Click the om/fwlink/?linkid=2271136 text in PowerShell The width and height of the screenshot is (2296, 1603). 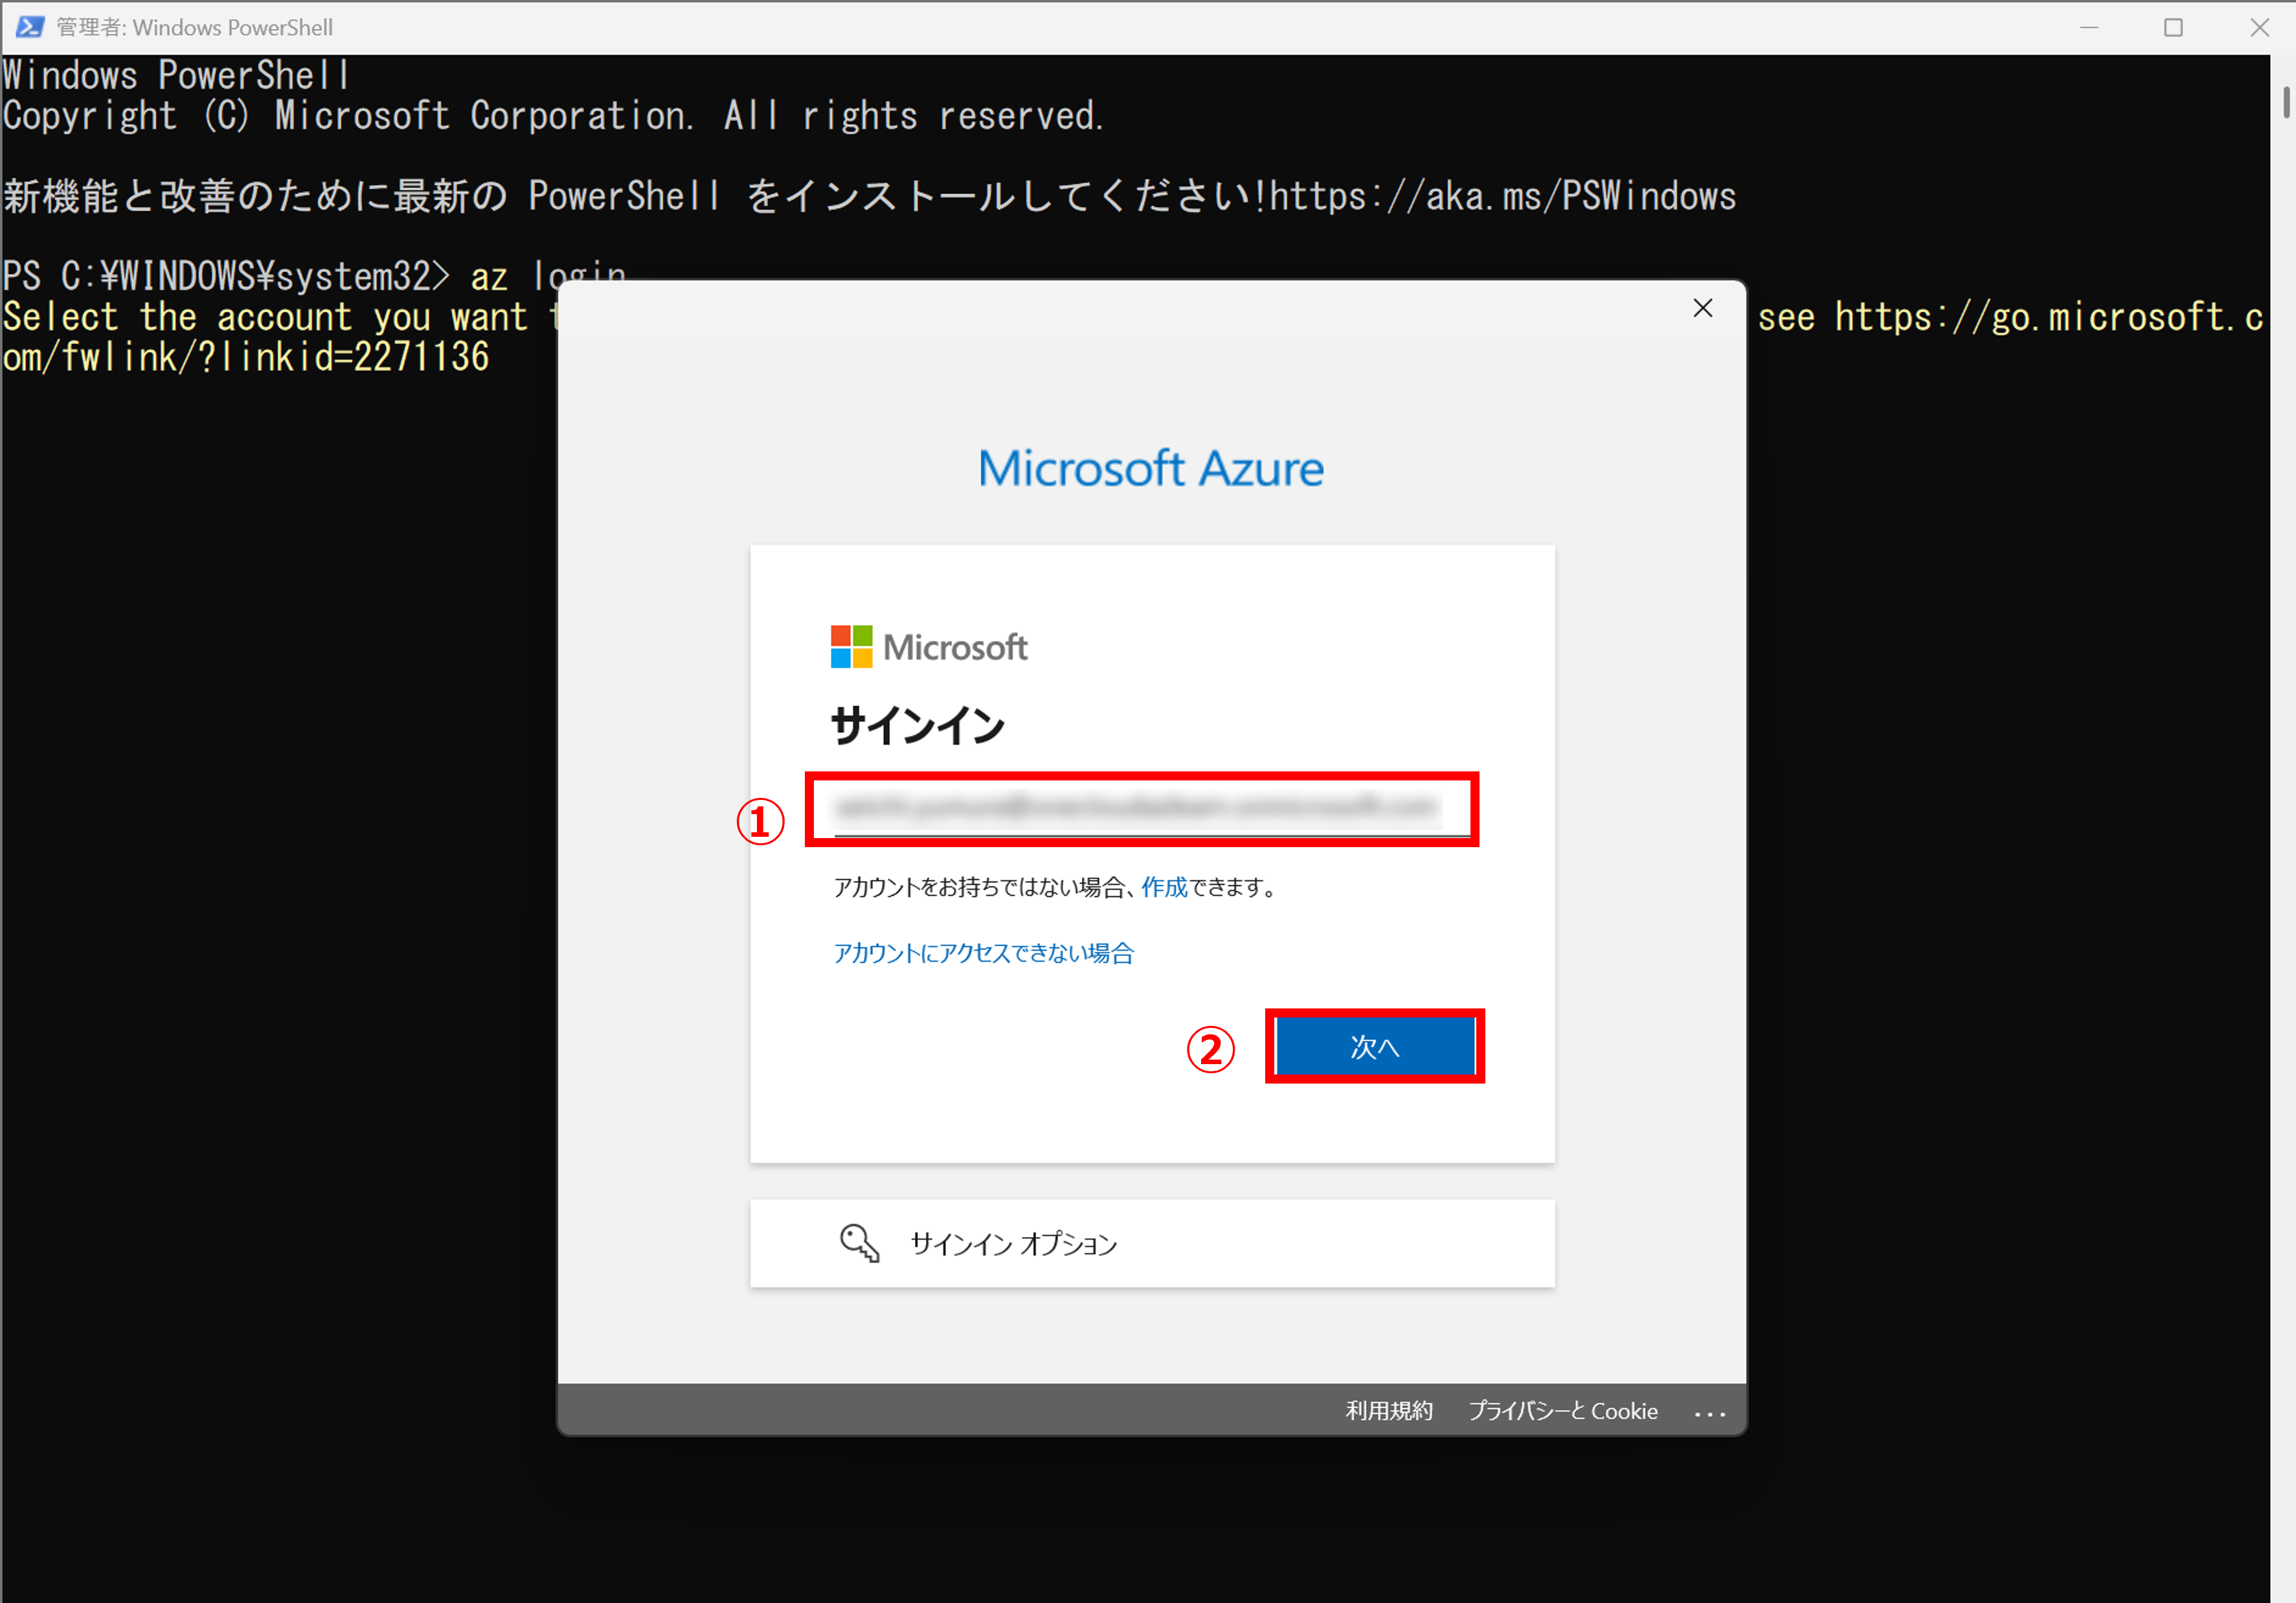tap(246, 357)
